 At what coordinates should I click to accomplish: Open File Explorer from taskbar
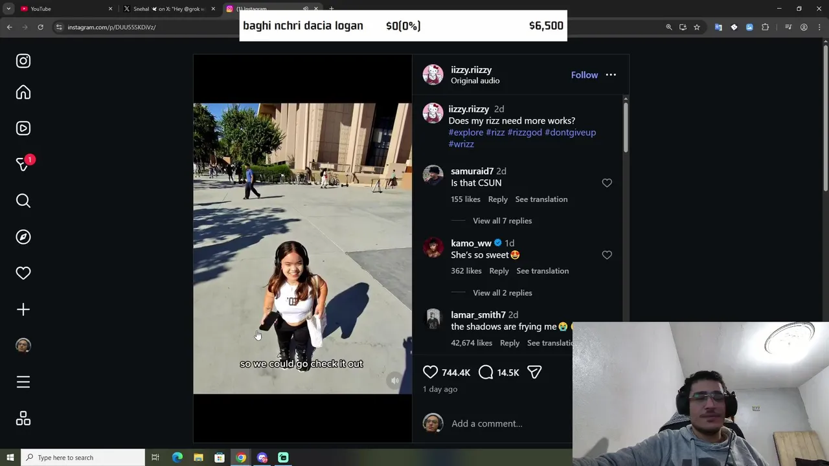click(x=198, y=458)
